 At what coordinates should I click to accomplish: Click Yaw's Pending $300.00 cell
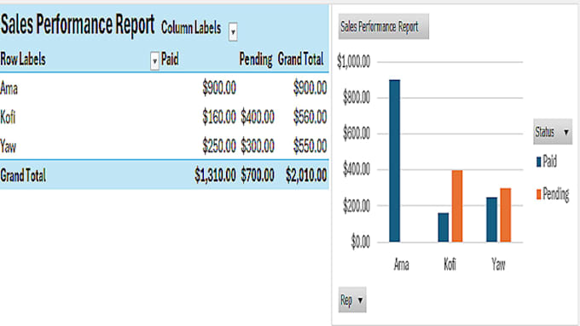click(x=258, y=146)
